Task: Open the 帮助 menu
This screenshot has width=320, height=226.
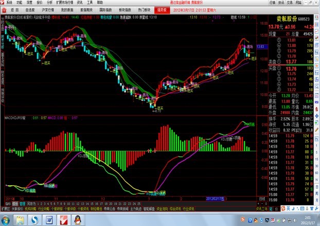Action: (100, 3)
